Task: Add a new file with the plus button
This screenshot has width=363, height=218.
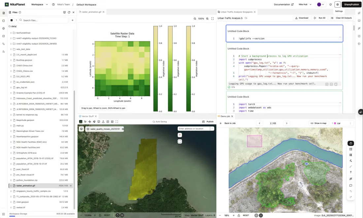Action: click(73, 20)
